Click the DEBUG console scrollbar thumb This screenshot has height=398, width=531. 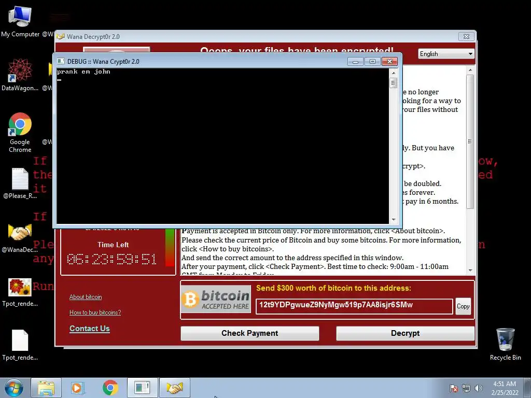pyautogui.click(x=393, y=83)
